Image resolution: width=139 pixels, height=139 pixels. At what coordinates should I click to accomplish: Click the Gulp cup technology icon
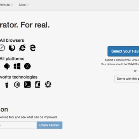point(7,84)
